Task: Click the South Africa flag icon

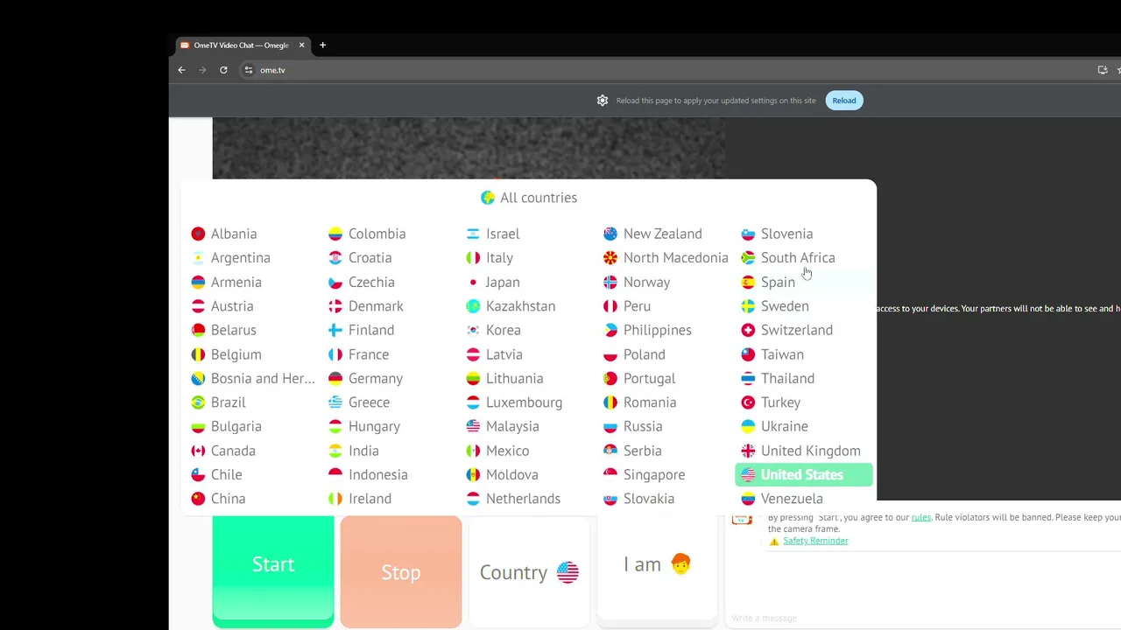Action: [x=748, y=258]
